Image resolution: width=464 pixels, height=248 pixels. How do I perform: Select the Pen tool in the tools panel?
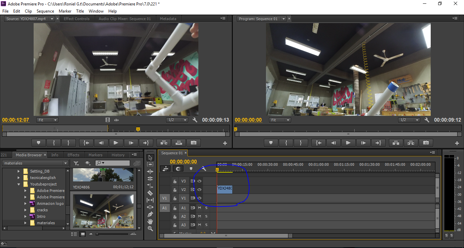pos(150,214)
